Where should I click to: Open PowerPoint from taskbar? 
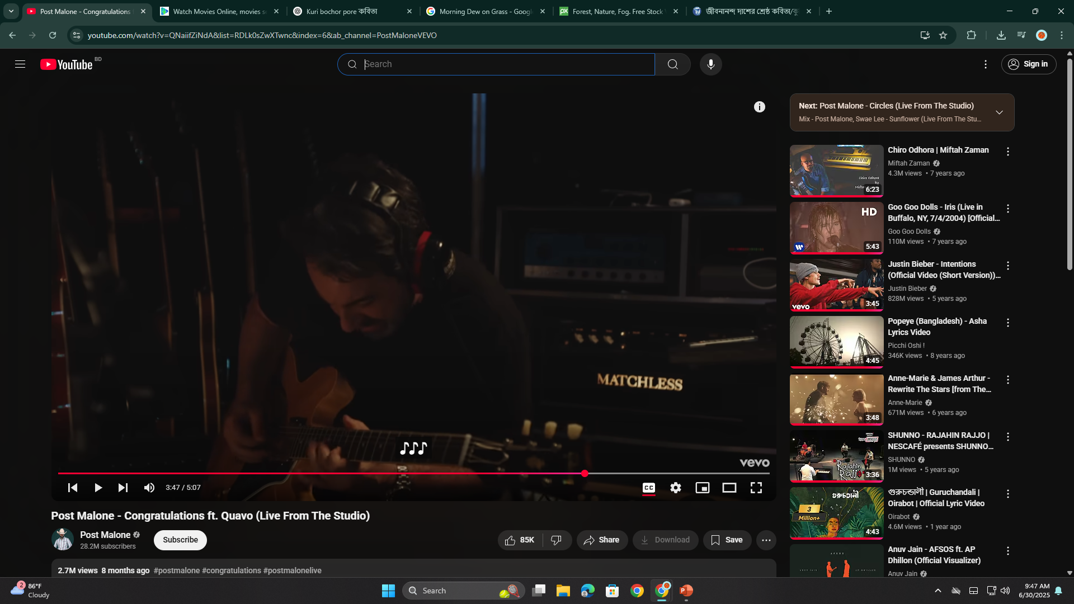pos(686,591)
